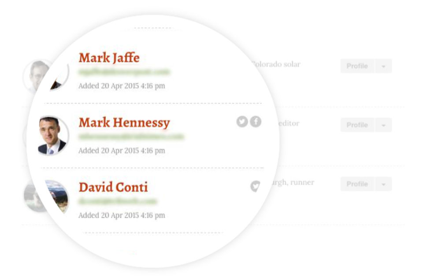The width and height of the screenshot is (423, 277).
Task: Click the Mark Hennessy contact name
Action: click(x=124, y=122)
